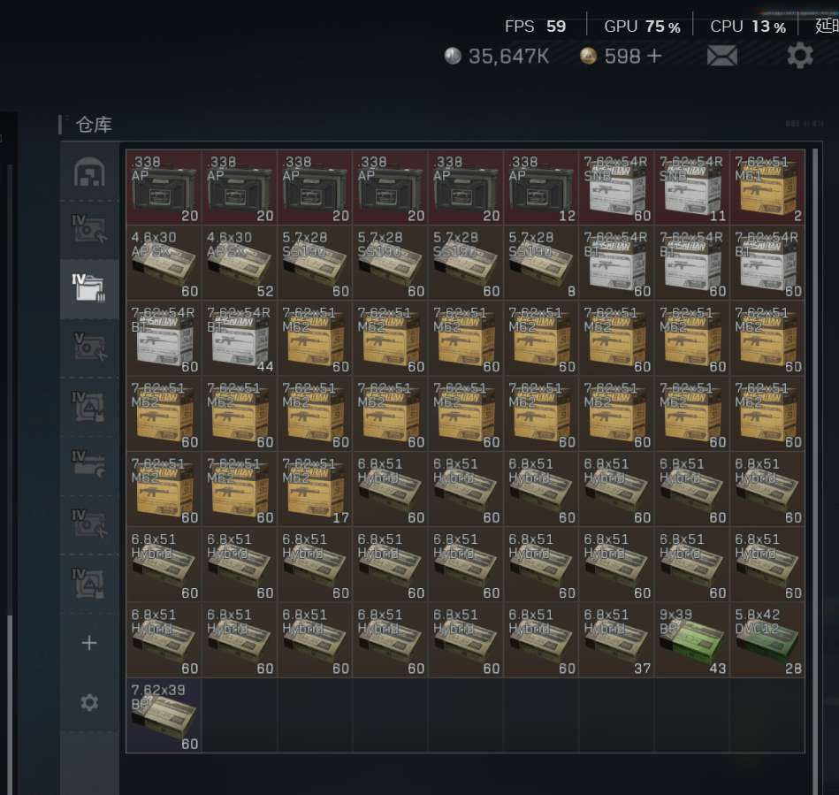Viewport: 839px width, 795px height.
Task: Click the green 9x39 BP ammo box
Action: (x=692, y=640)
